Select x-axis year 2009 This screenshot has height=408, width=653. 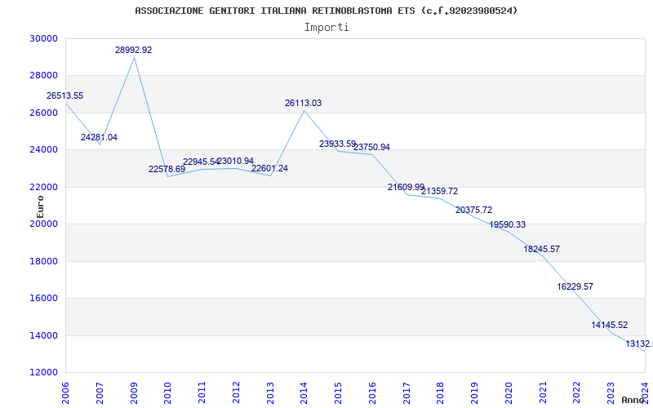click(134, 392)
